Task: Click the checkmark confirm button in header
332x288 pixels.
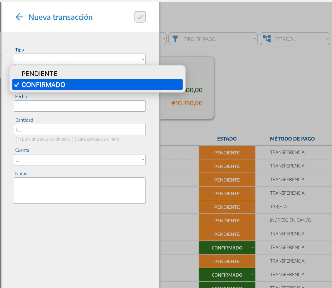Action: [140, 17]
